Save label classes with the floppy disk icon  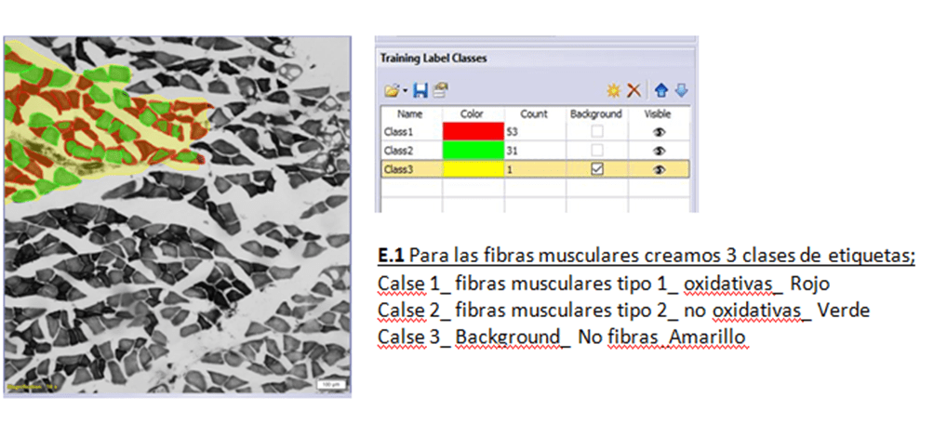420,90
